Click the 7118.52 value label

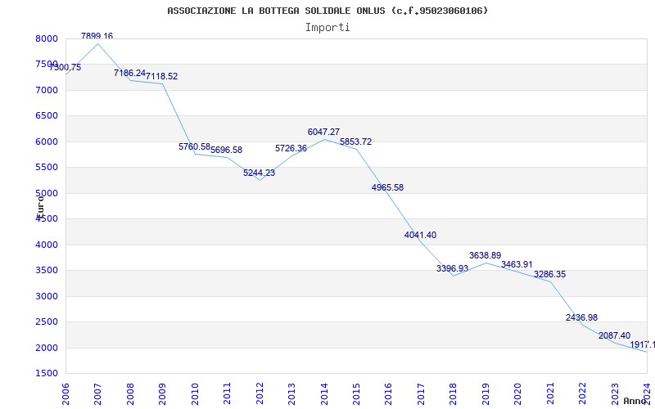(x=161, y=77)
